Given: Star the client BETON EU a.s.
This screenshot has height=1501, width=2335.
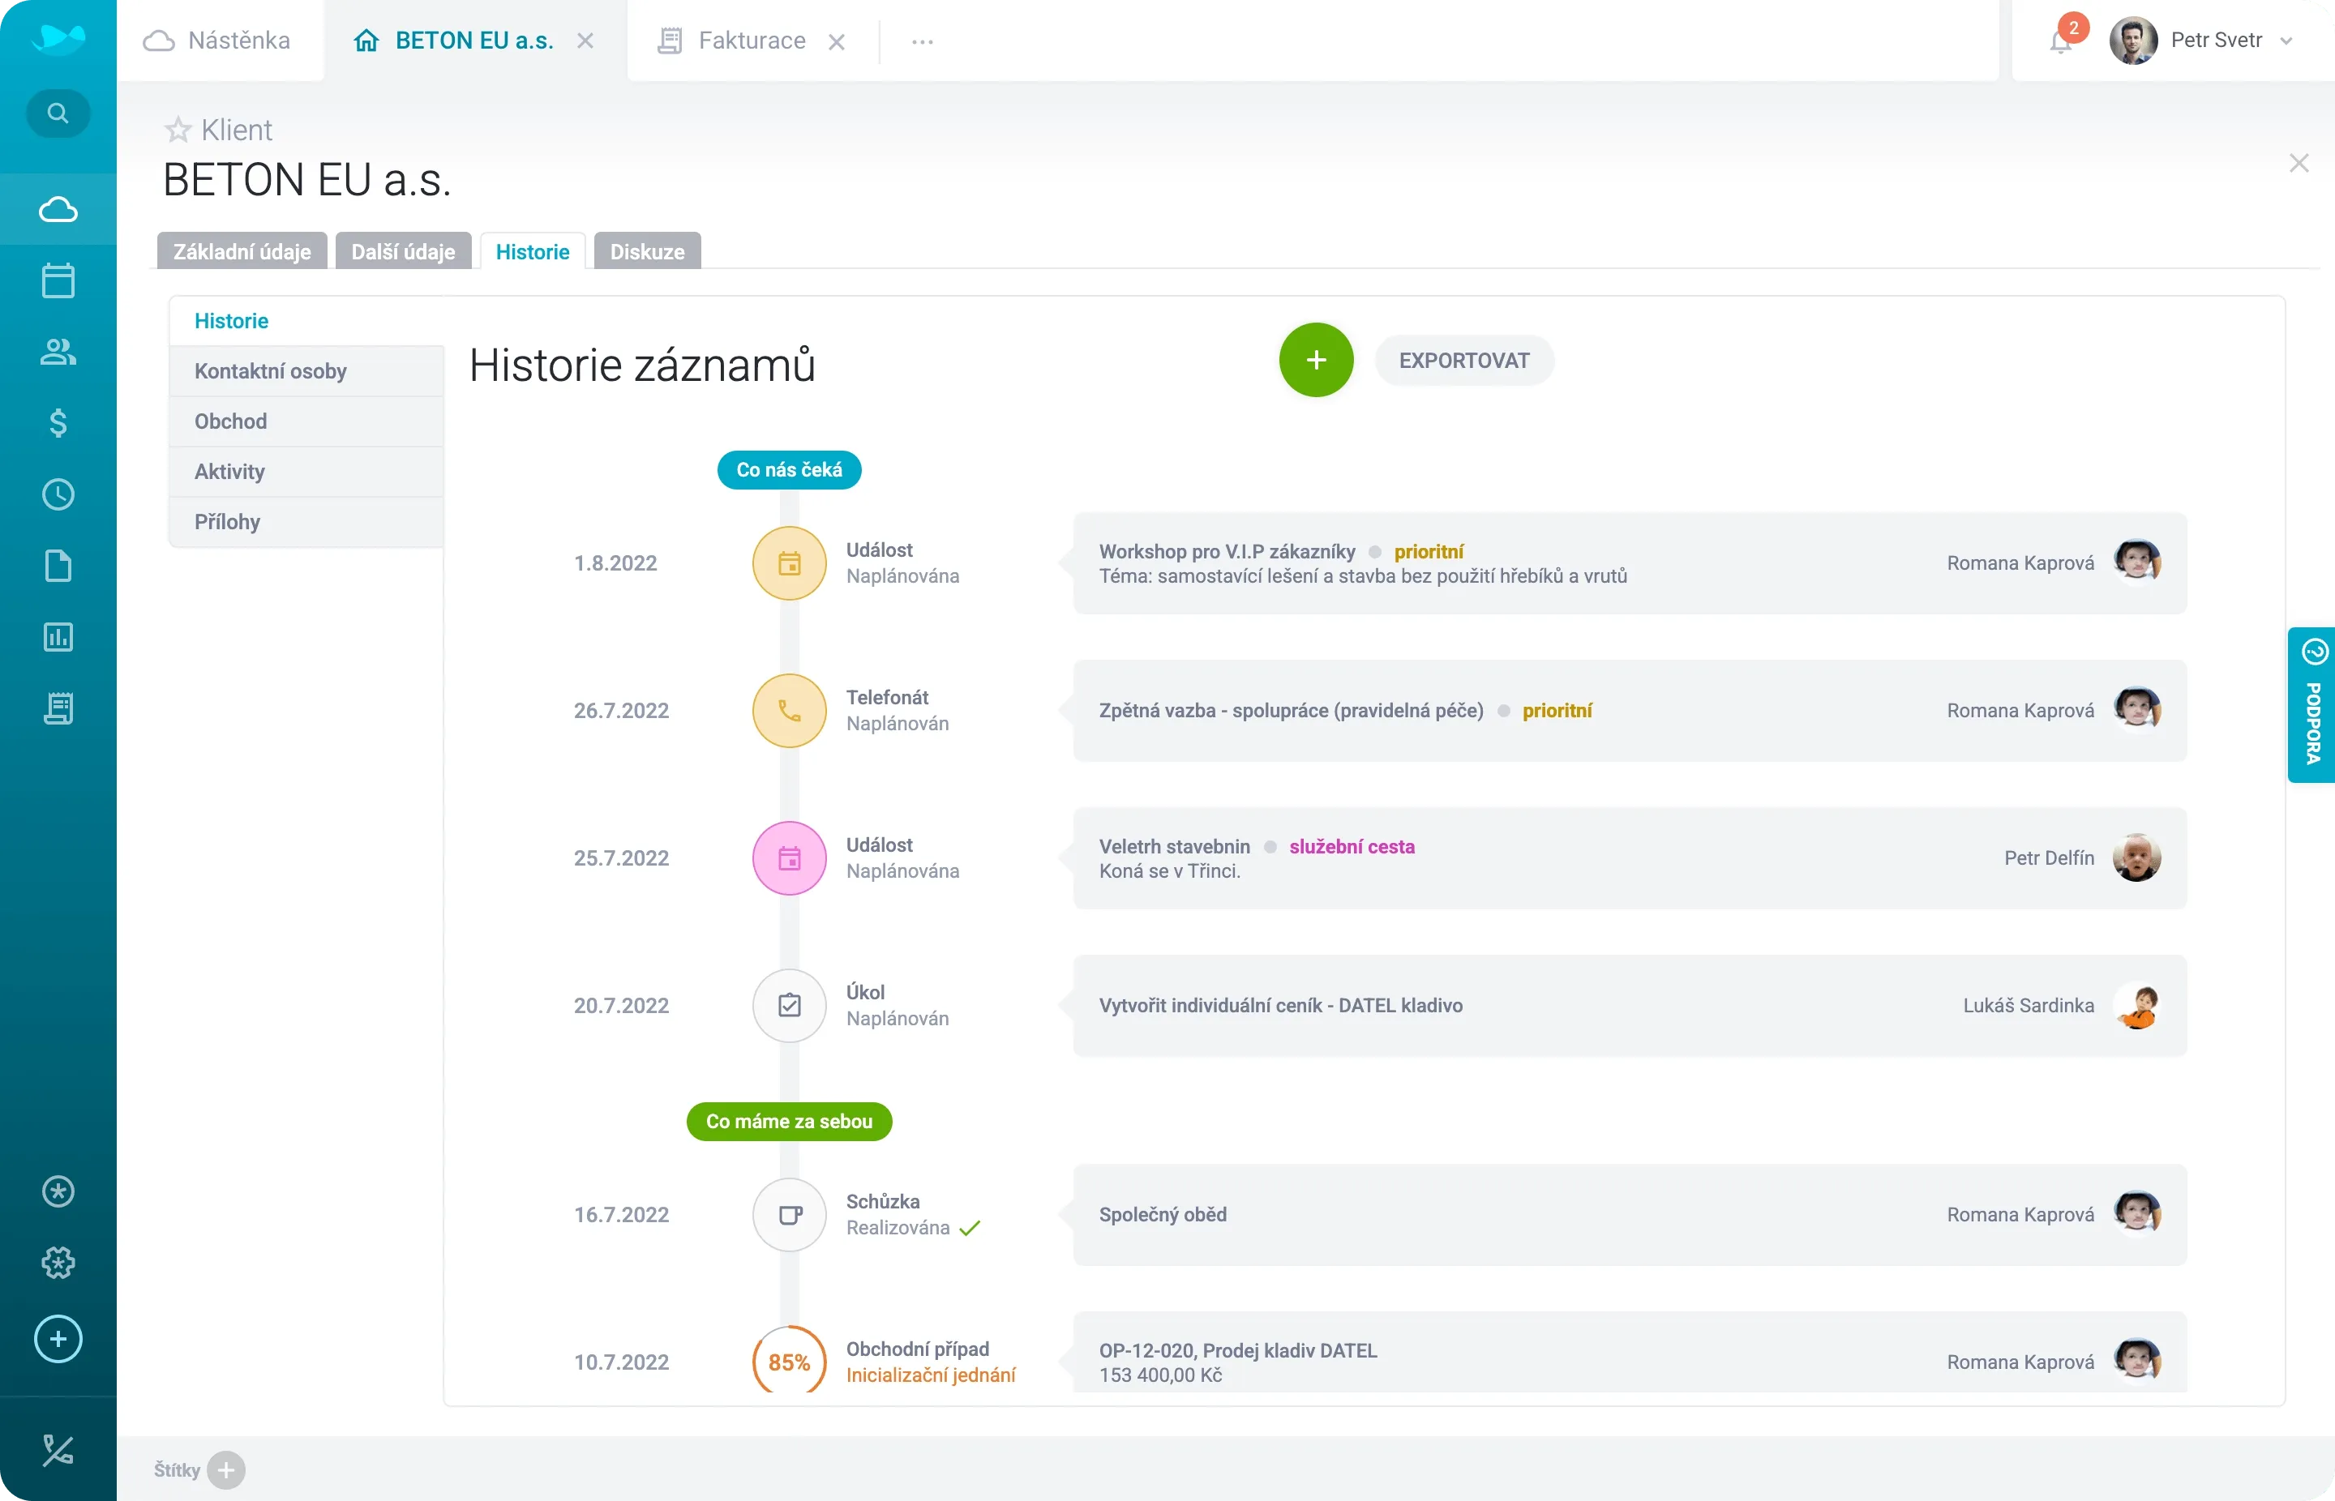Looking at the screenshot, I should pos(178,129).
